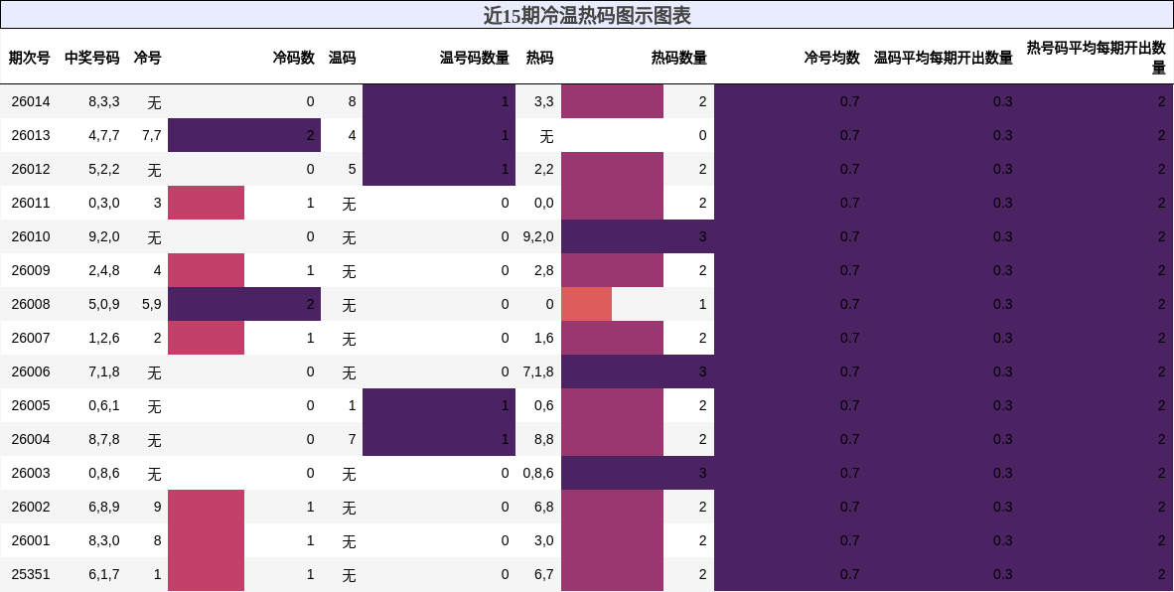Select the 温码 column header
The height and width of the screenshot is (592, 1174).
pyautogui.click(x=343, y=58)
